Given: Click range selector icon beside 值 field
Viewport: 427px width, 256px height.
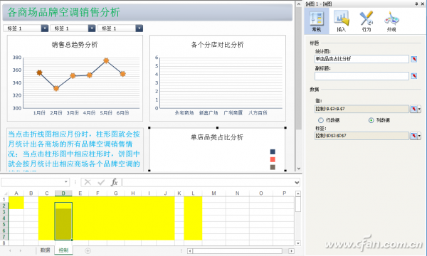Looking at the screenshot, I should [413, 109].
